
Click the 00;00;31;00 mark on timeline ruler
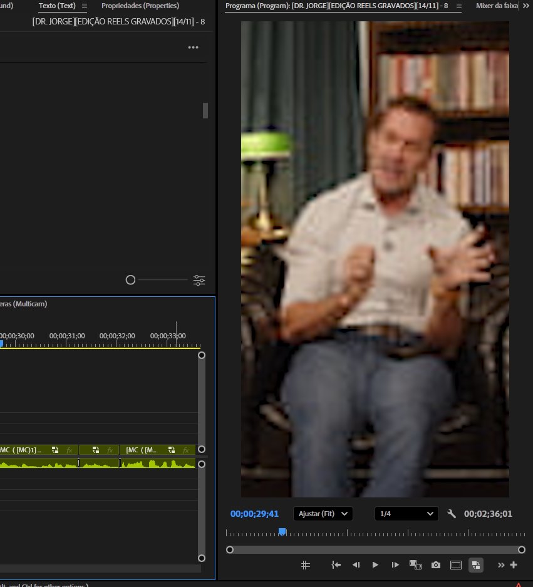pyautogui.click(x=67, y=336)
